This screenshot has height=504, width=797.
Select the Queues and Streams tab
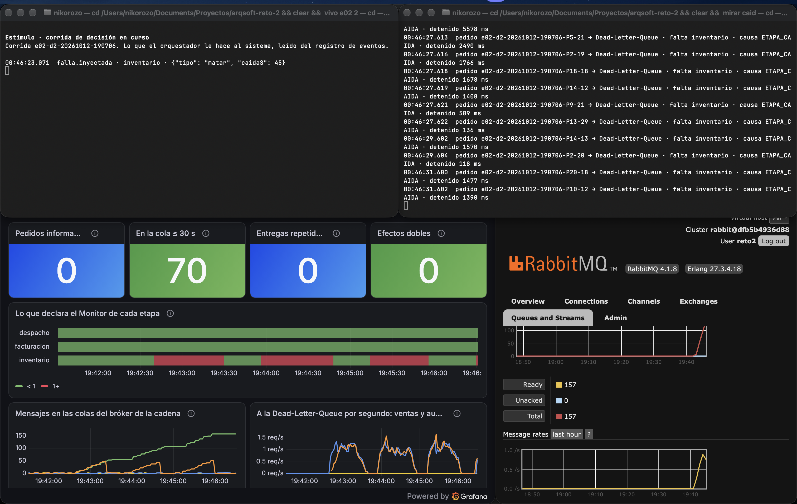tap(548, 318)
